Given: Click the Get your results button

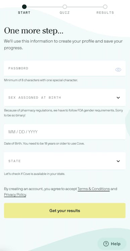Looking at the screenshot, I should click(x=65, y=210).
